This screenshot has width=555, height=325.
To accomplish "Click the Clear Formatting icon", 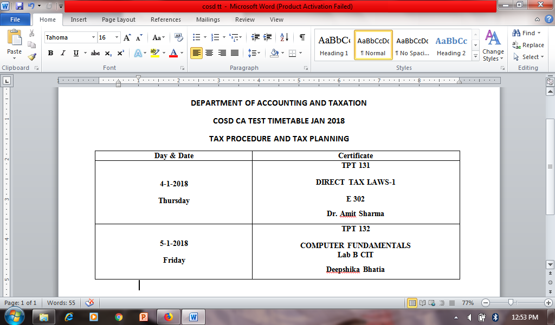I will (179, 37).
